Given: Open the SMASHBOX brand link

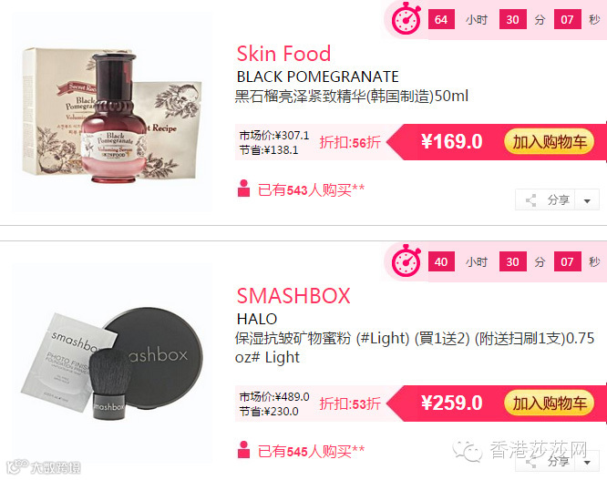Looking at the screenshot, I should click(293, 296).
